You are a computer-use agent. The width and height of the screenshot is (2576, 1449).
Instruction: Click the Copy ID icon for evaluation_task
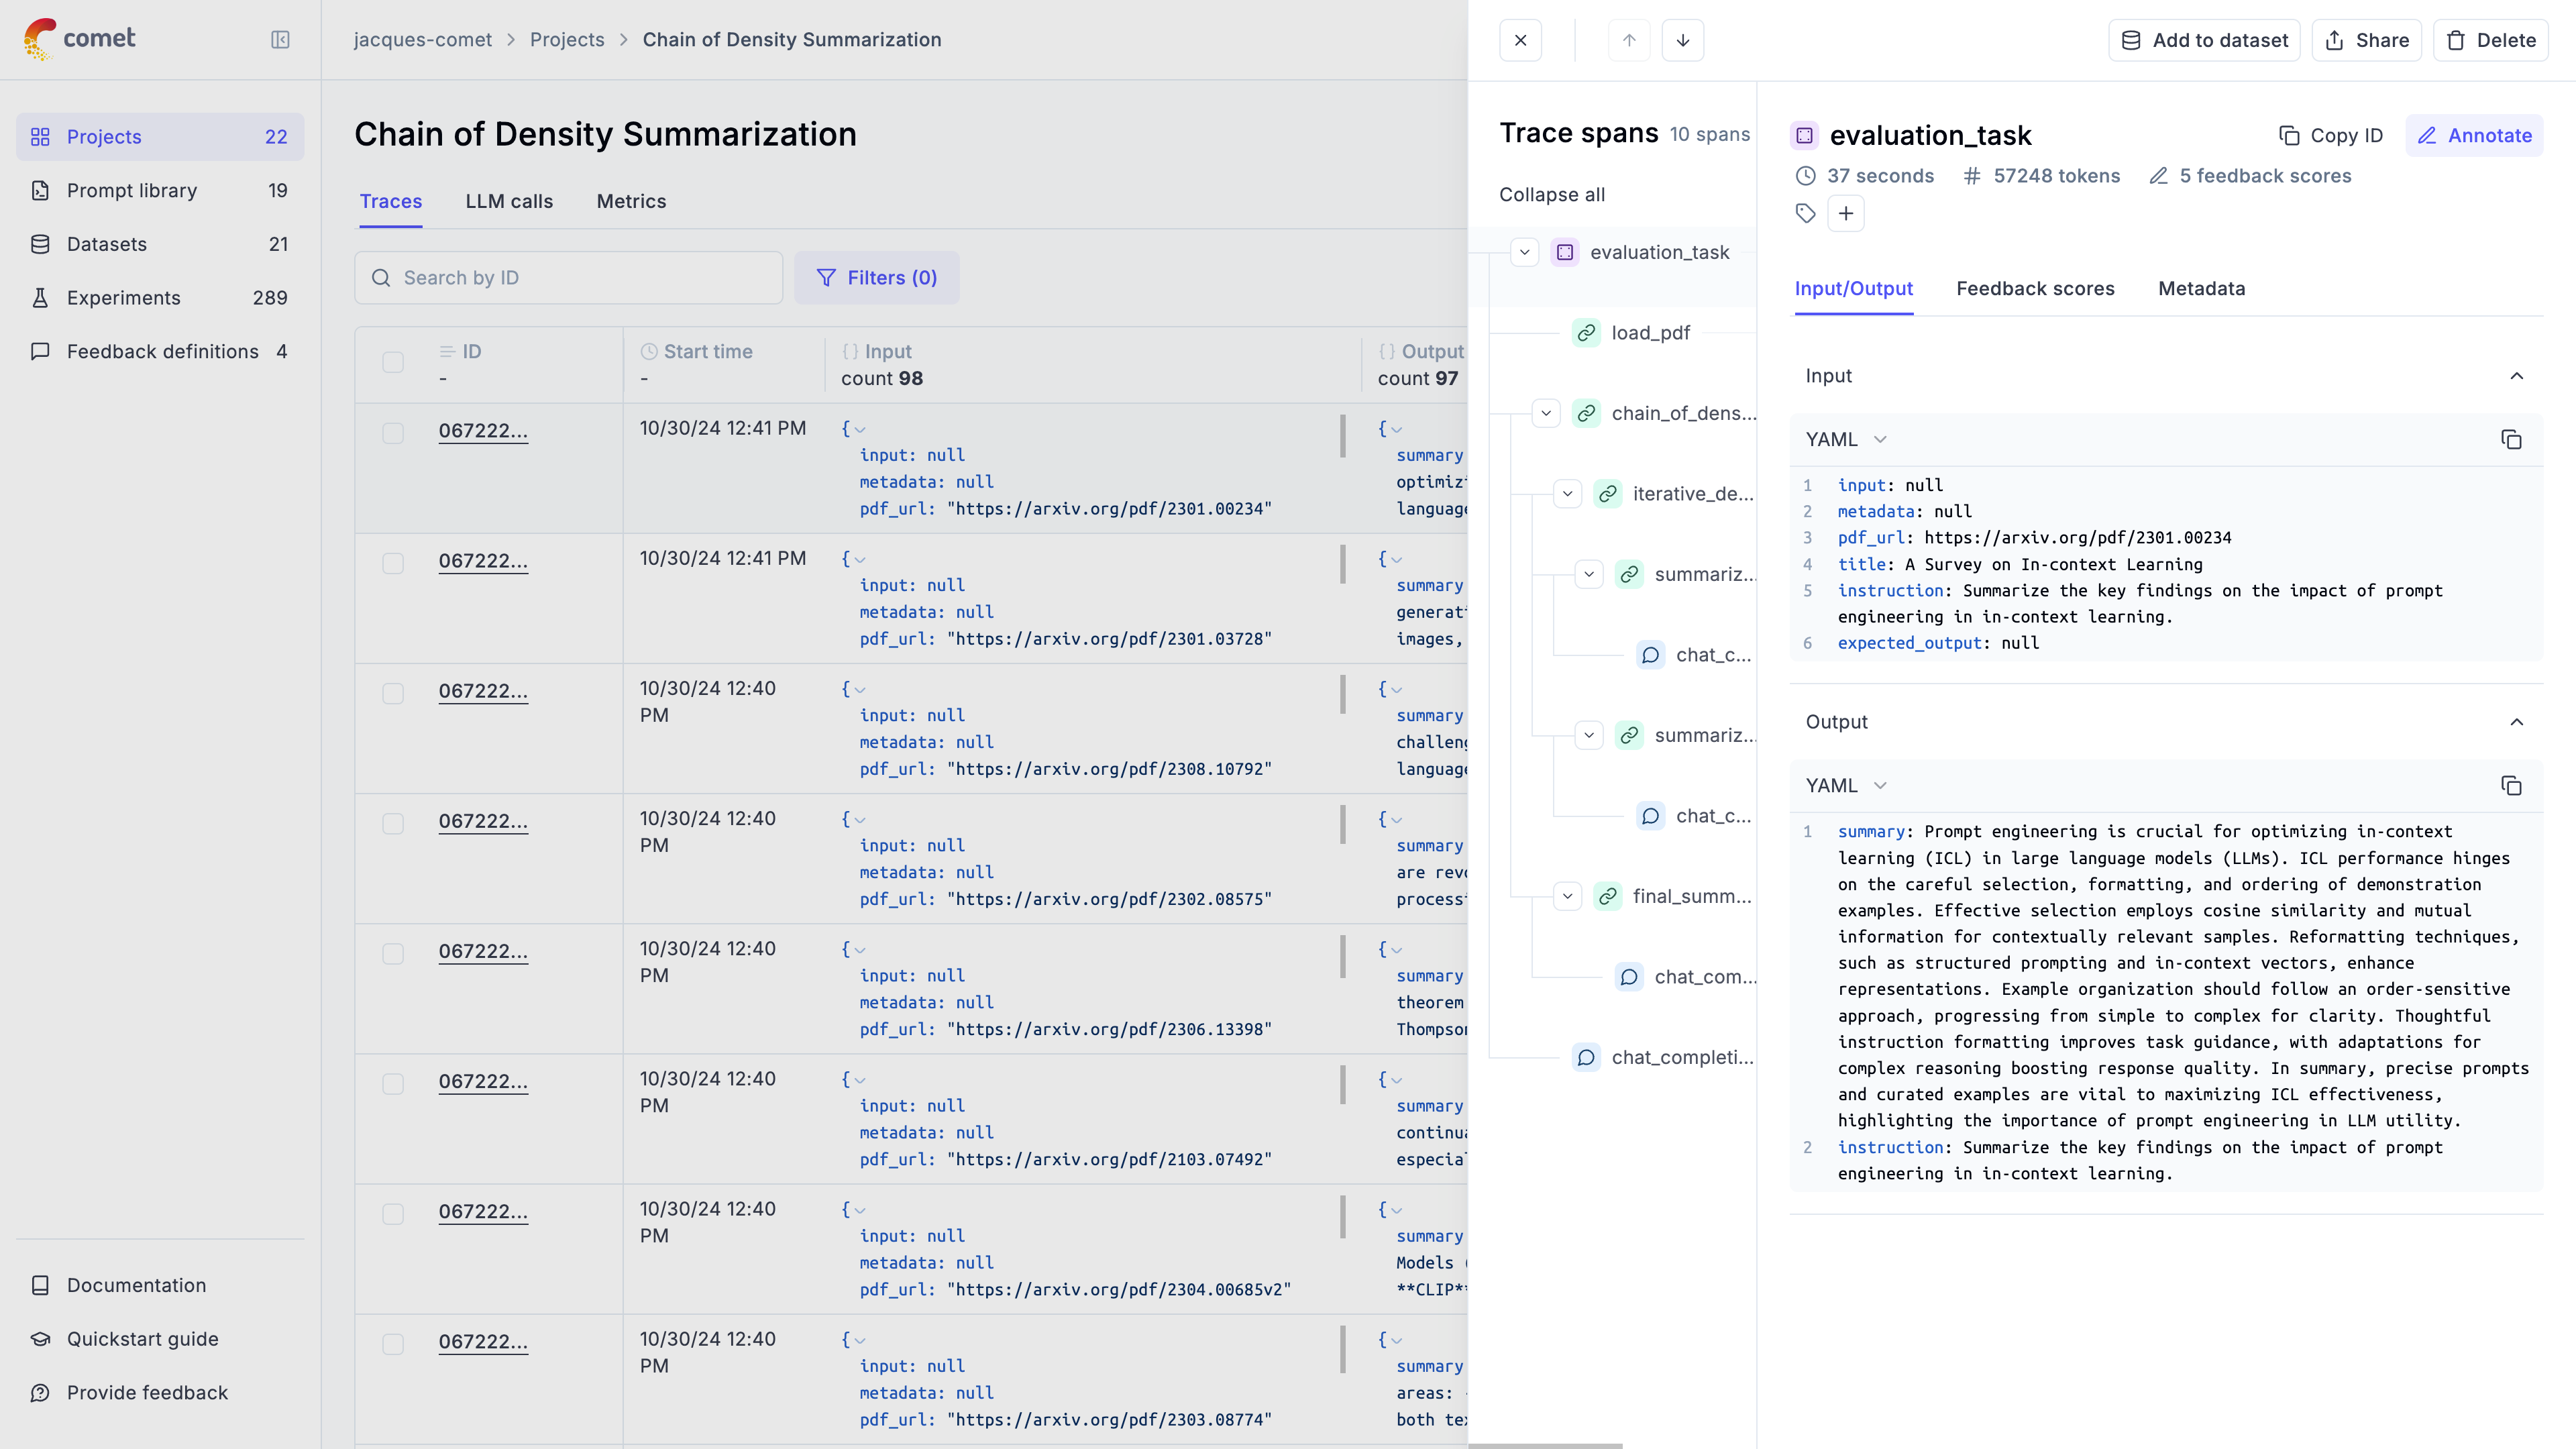click(2290, 135)
